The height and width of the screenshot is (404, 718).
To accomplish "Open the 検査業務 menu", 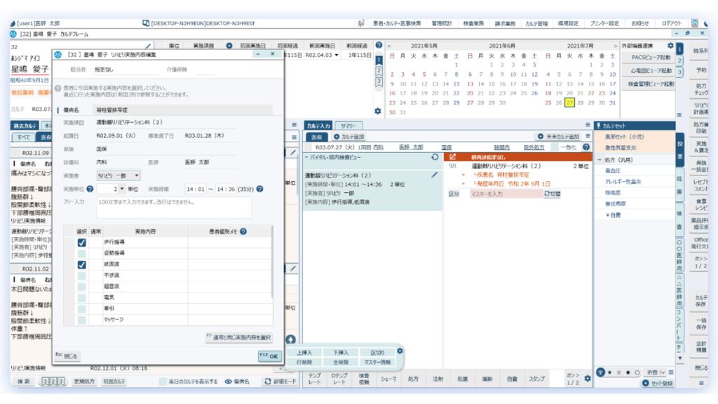I will [x=474, y=23].
